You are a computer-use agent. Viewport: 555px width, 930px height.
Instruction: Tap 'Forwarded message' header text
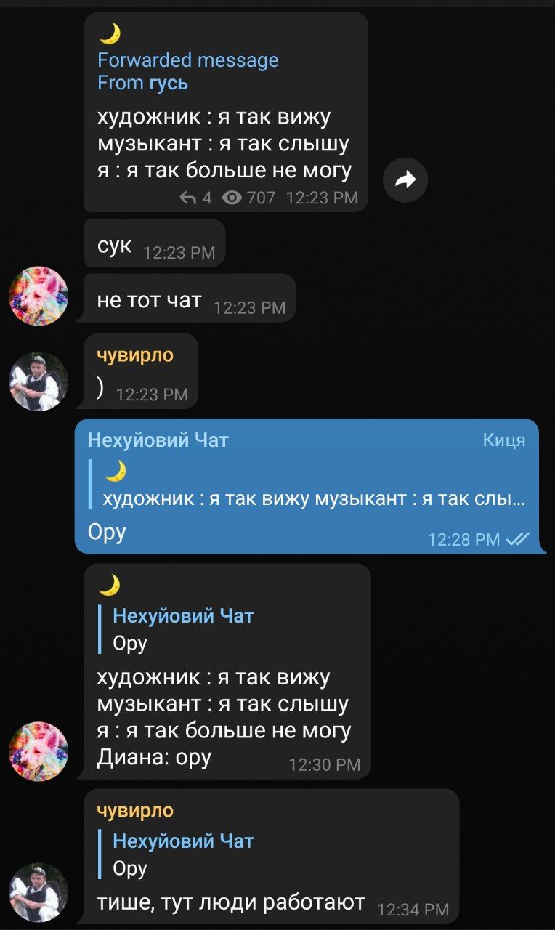click(188, 60)
